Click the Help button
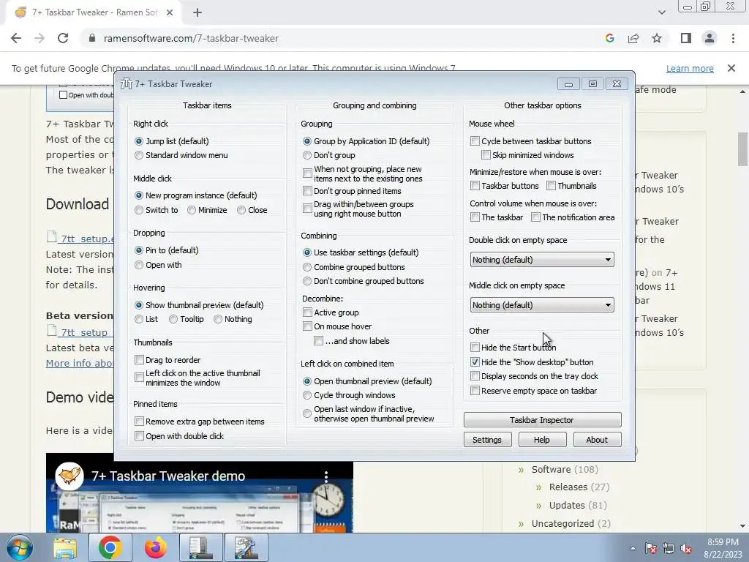This screenshot has height=562, width=749. [542, 440]
